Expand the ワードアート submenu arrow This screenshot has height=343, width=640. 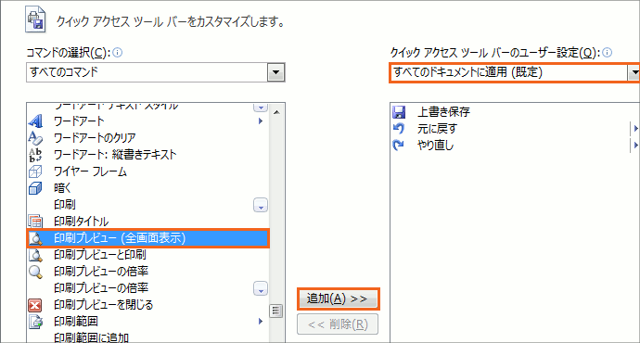click(261, 121)
